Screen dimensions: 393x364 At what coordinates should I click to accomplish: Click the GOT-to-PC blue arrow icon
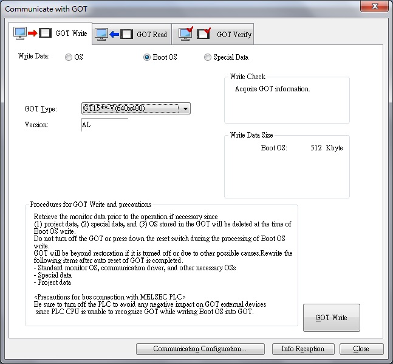[114, 34]
